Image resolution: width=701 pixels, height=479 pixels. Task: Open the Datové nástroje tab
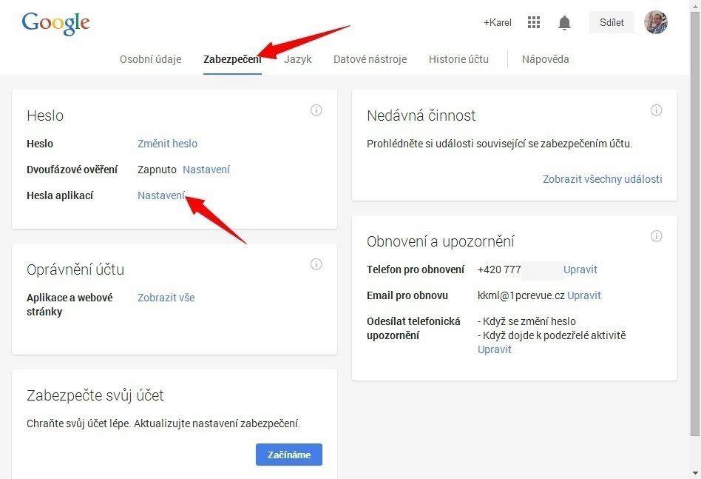coord(370,59)
